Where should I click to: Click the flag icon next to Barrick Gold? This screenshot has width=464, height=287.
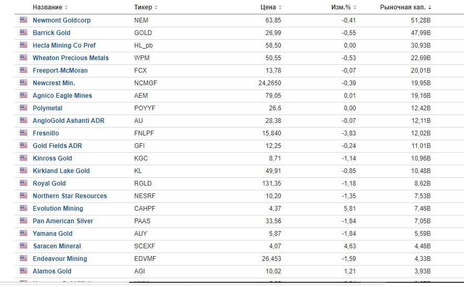pos(24,32)
